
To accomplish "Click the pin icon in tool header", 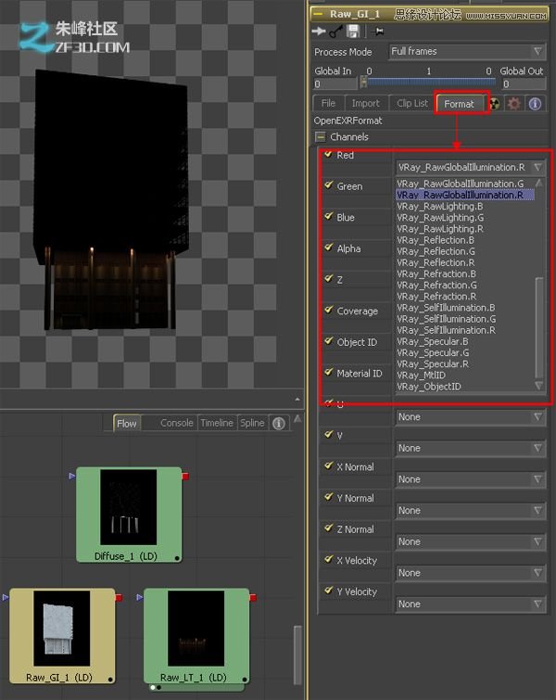I will [x=378, y=32].
